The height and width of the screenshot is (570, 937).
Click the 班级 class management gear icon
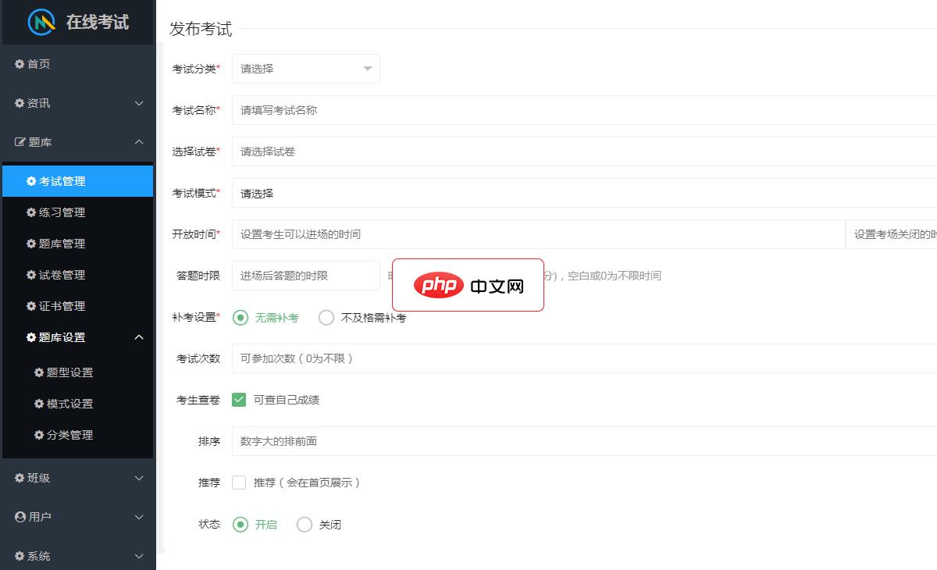pos(20,478)
